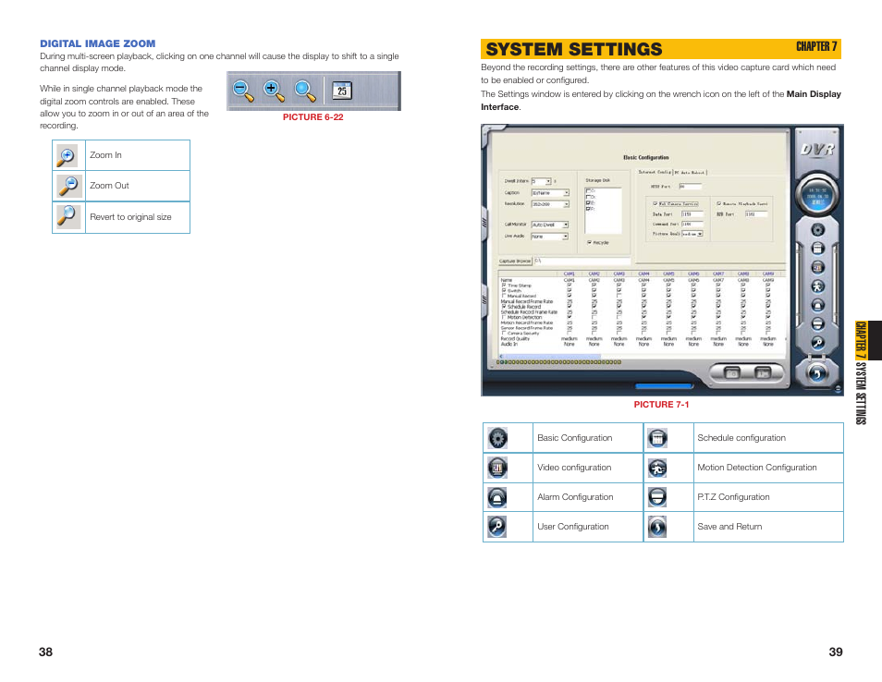Screen dimensions: 882x682
Task: Open the Call Monitor Auto Dwell dropdown
Action: 550,225
